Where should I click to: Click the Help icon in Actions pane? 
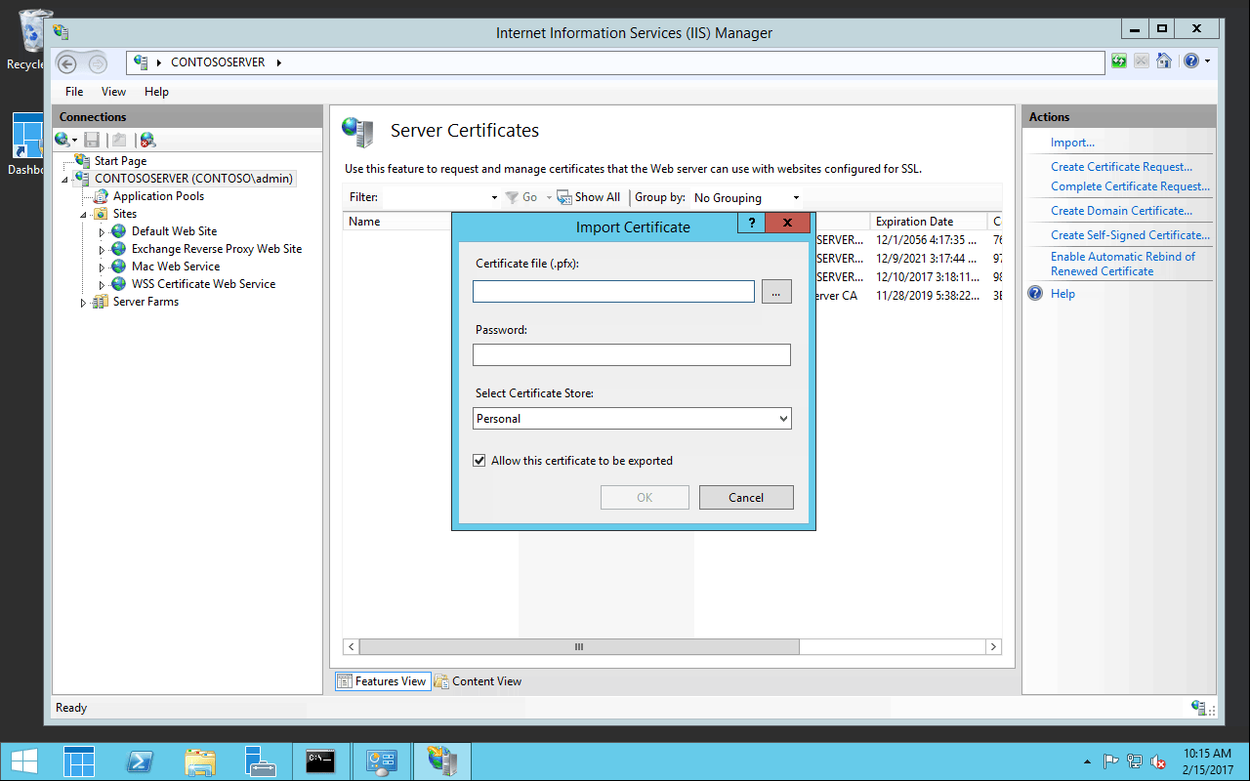point(1036,294)
